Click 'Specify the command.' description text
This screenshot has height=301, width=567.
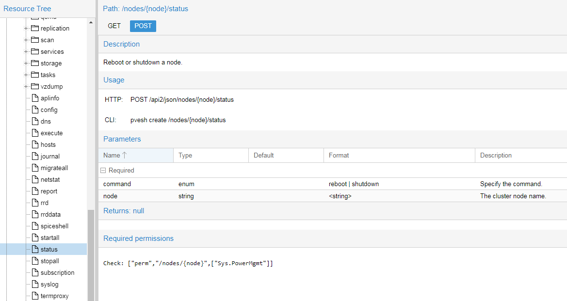tap(511, 184)
